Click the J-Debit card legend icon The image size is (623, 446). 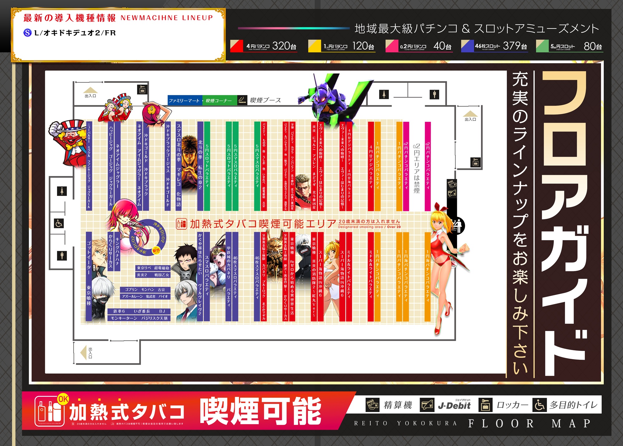(x=427, y=405)
